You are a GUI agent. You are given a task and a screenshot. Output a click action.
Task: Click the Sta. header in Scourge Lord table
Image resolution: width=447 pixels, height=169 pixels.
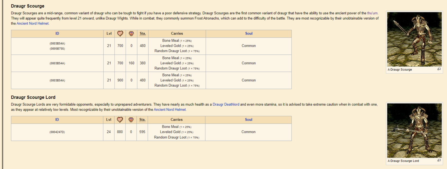142,120
